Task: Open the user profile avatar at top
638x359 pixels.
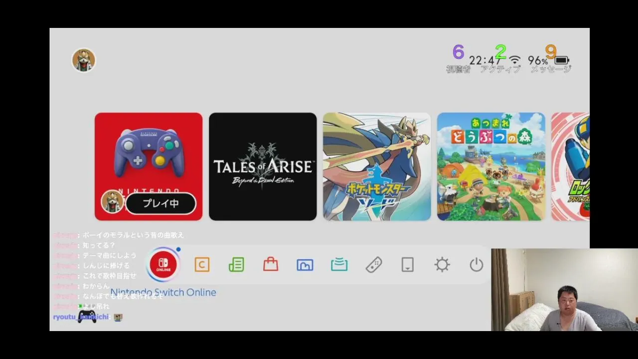Action: (x=84, y=60)
